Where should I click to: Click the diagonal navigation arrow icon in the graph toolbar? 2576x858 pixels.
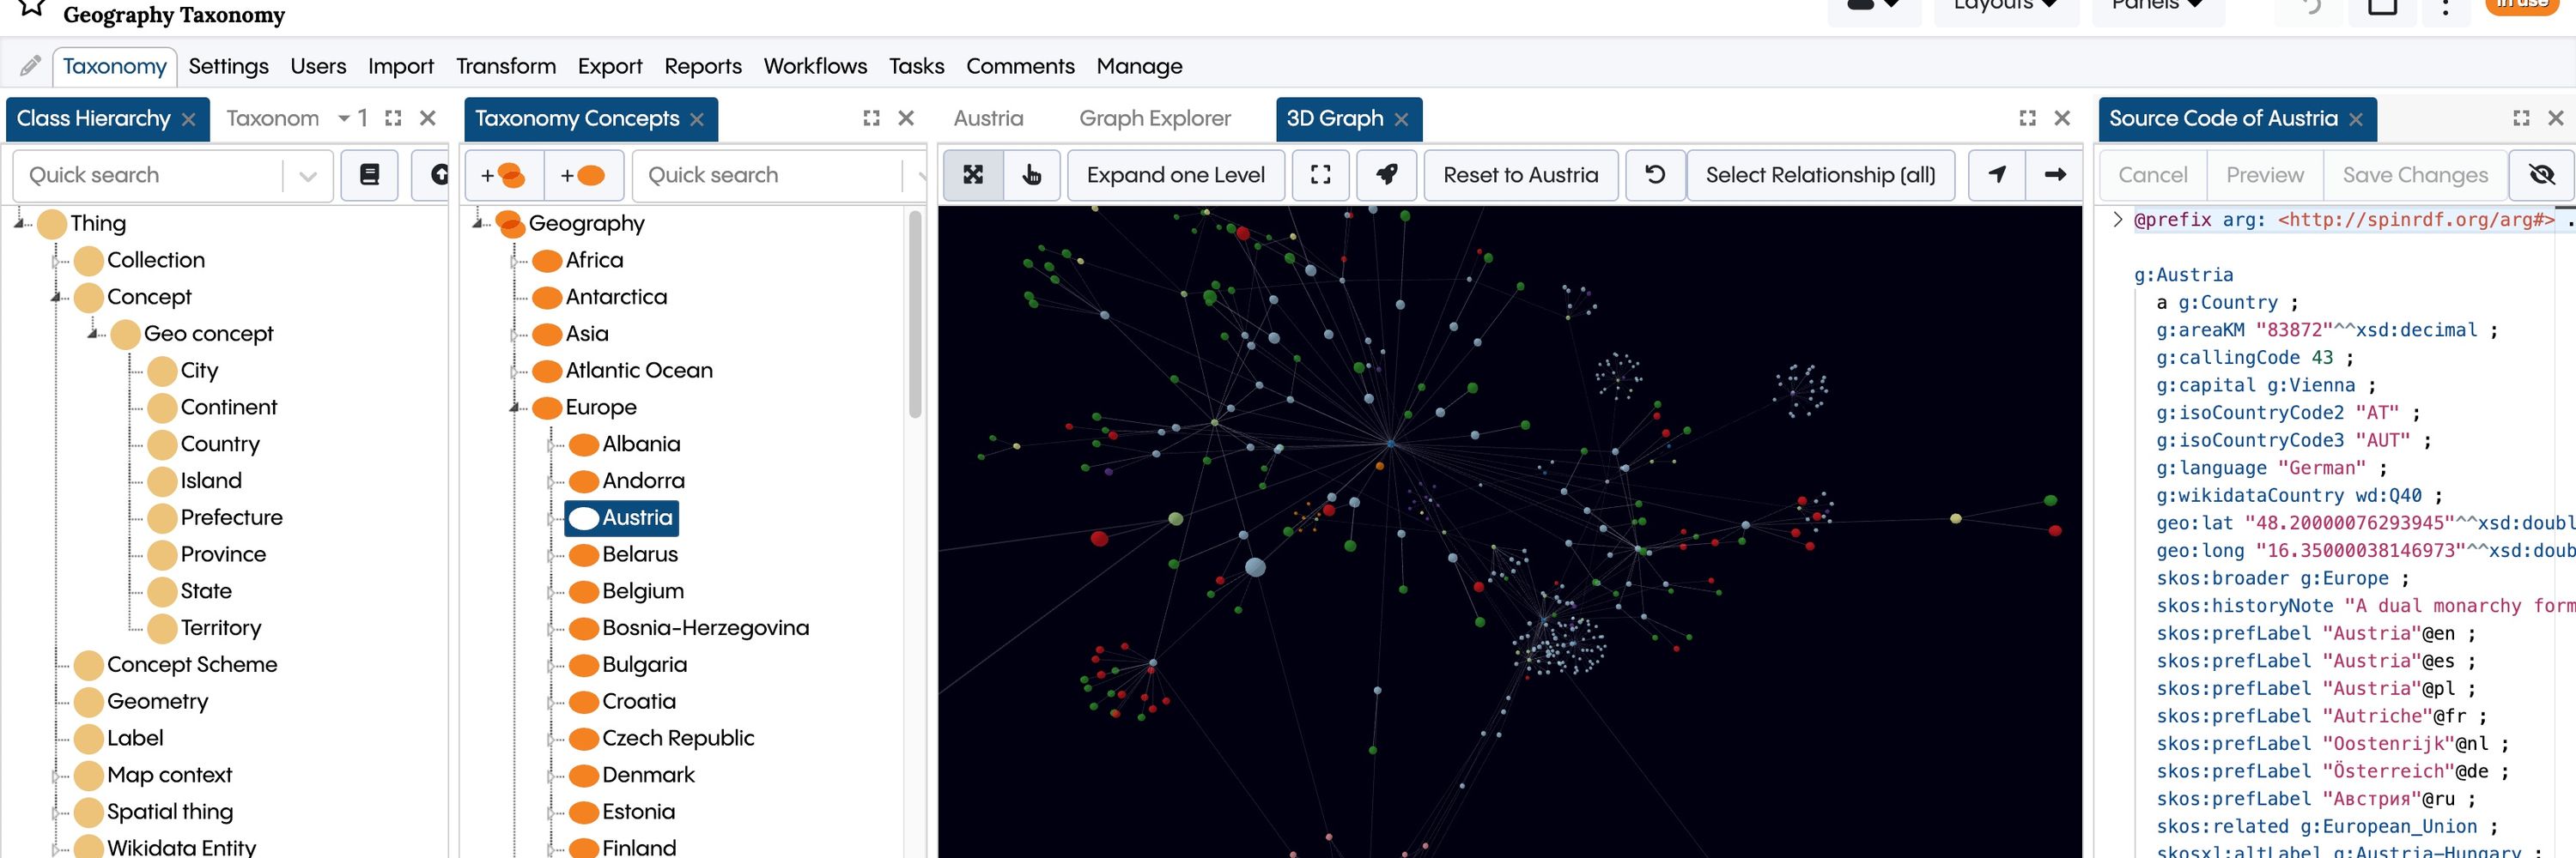click(1997, 175)
